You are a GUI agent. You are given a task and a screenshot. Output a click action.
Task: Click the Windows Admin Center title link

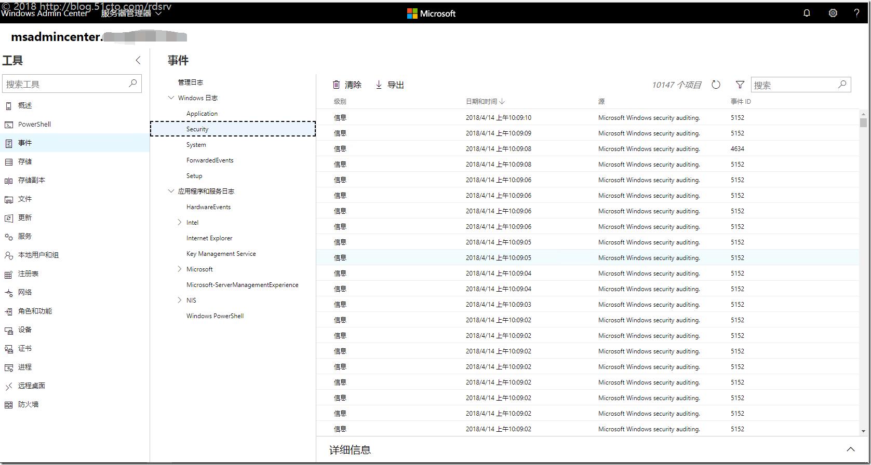(x=45, y=14)
